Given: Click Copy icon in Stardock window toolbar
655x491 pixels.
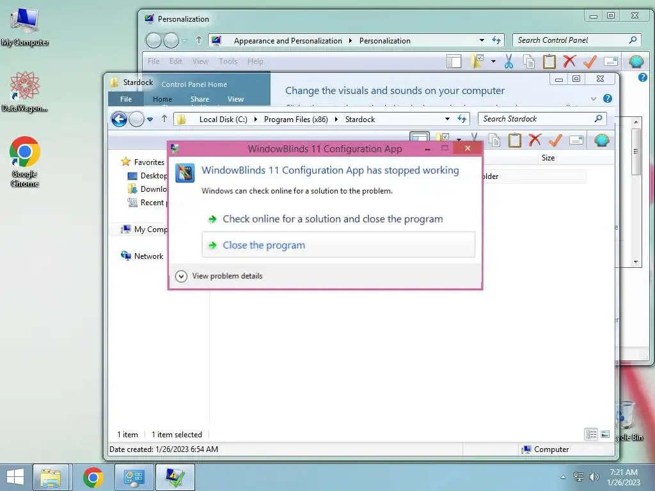Looking at the screenshot, I should point(494,140).
